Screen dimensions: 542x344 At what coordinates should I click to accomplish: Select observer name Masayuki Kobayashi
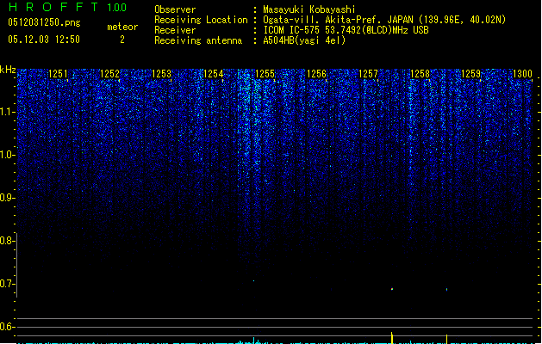[309, 9]
